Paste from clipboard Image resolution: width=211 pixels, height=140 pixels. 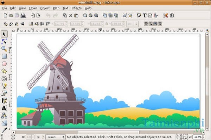tap(76, 16)
